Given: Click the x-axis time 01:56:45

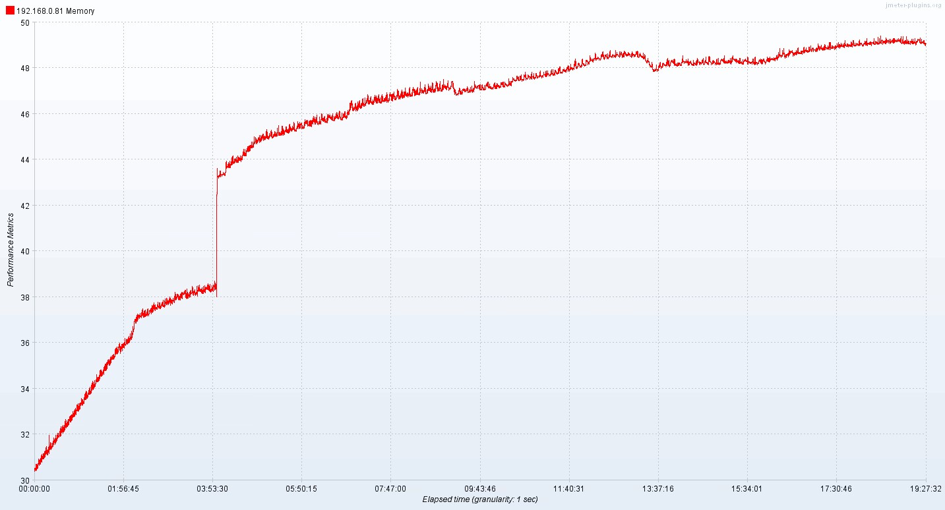Looking at the screenshot, I should [123, 489].
